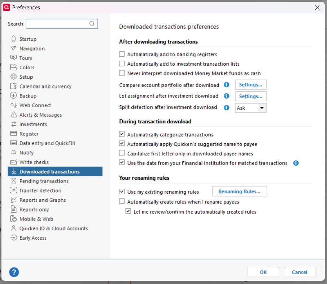
Task: Open help with the blue question mark
Action: (14, 272)
